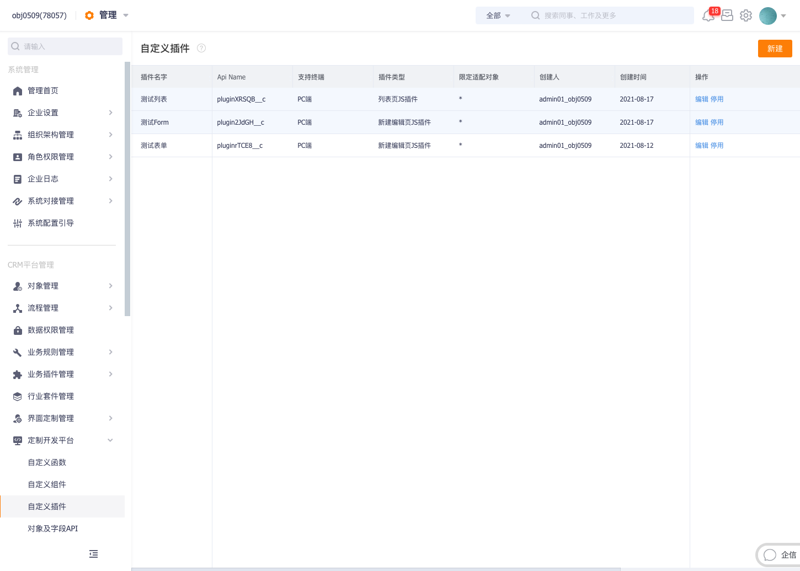Click the 行业套件管理 layers icon
Screen dimensions: 800x571
point(18,396)
